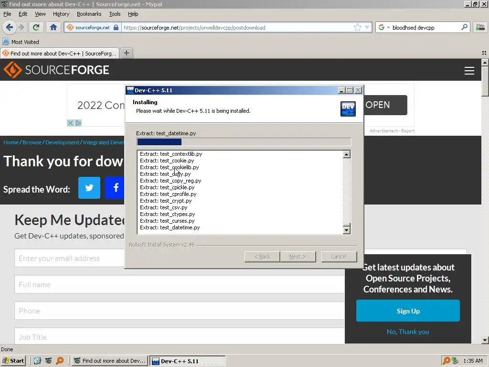Click Cancel in the Dev-C++ installer
This screenshot has width=489, height=367.
(x=339, y=257)
